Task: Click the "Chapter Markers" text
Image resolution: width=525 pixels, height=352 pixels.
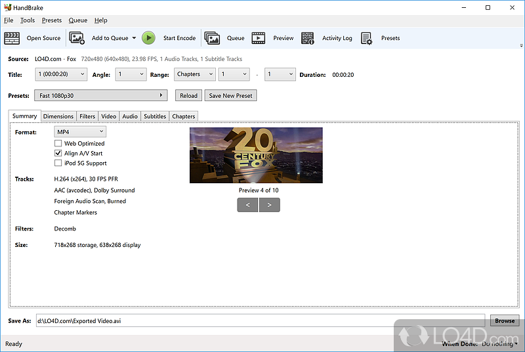Action: (75, 212)
